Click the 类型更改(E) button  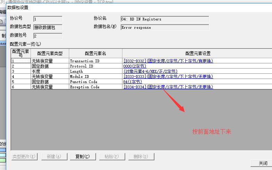tap(24, 156)
